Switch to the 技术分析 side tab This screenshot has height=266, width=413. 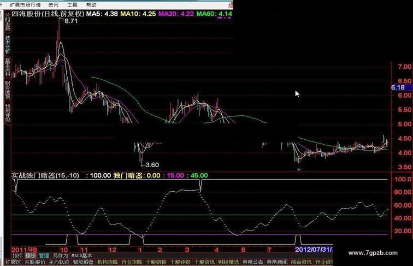(8, 45)
